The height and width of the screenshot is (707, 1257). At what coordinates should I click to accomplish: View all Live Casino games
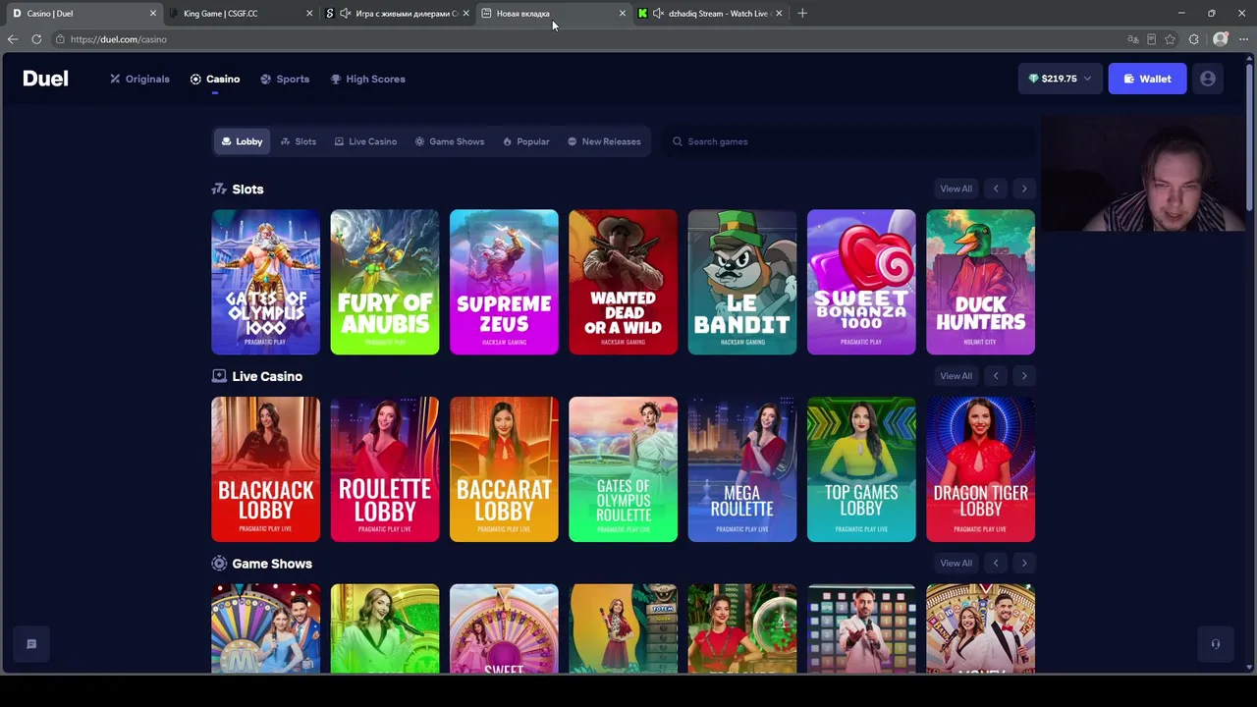pyautogui.click(x=956, y=376)
